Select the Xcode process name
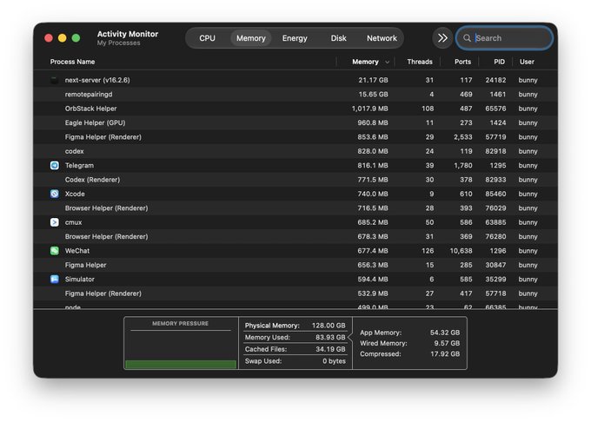This screenshot has height=422, width=591. 75,194
